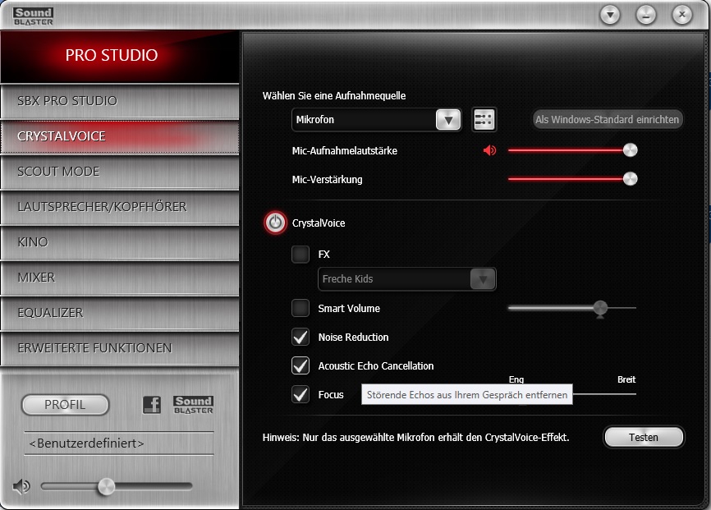The width and height of the screenshot is (711, 510).
Task: Click the Testen button
Action: pos(644,437)
